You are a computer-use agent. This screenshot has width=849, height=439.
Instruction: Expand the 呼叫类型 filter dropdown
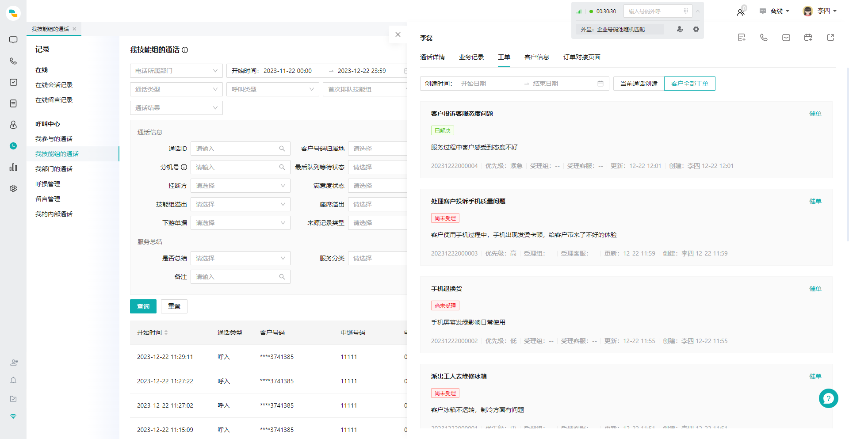tap(273, 89)
